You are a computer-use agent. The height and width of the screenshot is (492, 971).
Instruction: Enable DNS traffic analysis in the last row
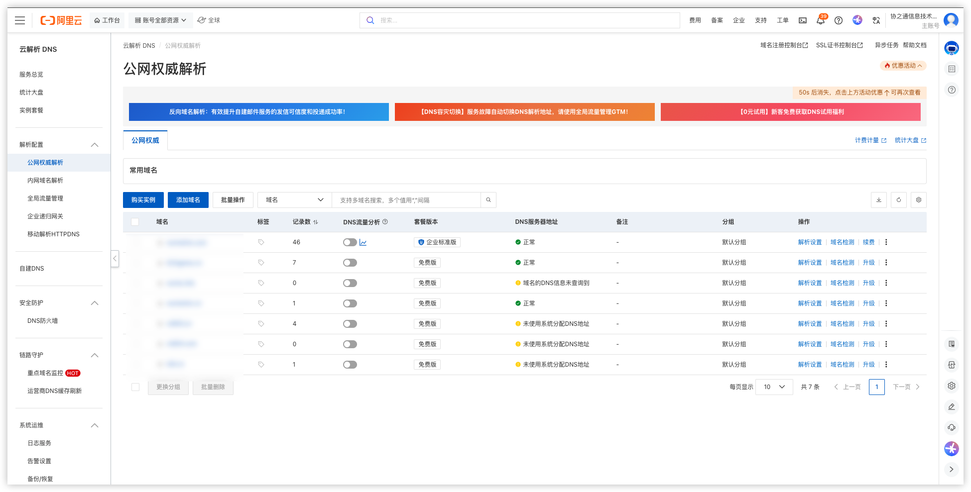coord(350,365)
